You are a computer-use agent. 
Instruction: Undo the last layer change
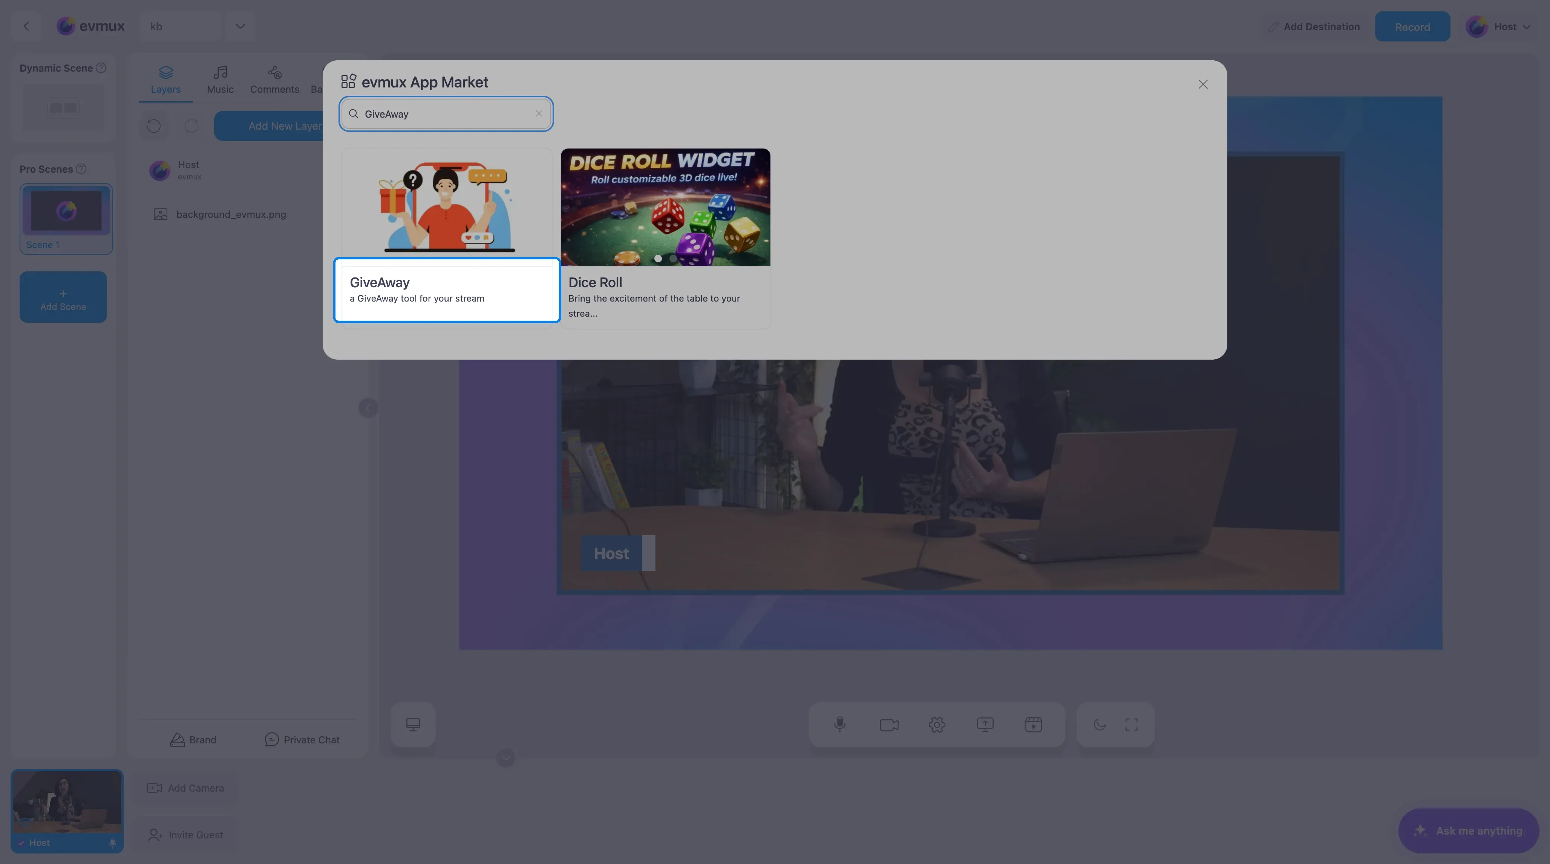pos(153,126)
